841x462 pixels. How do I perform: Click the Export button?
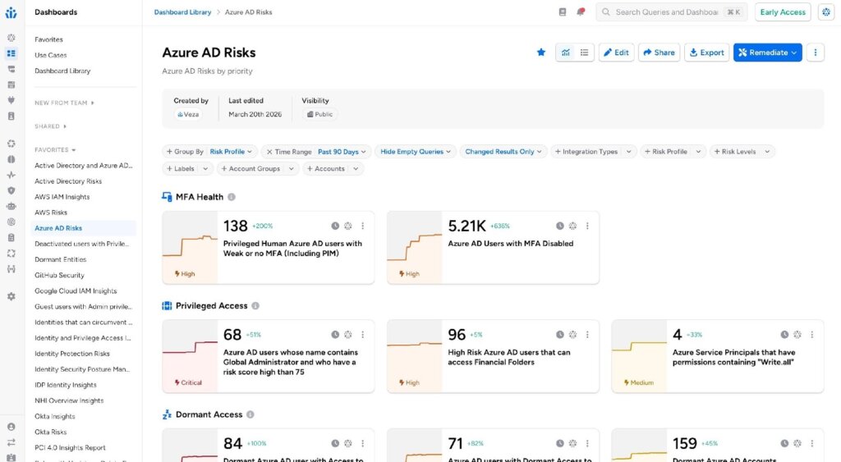tap(706, 53)
